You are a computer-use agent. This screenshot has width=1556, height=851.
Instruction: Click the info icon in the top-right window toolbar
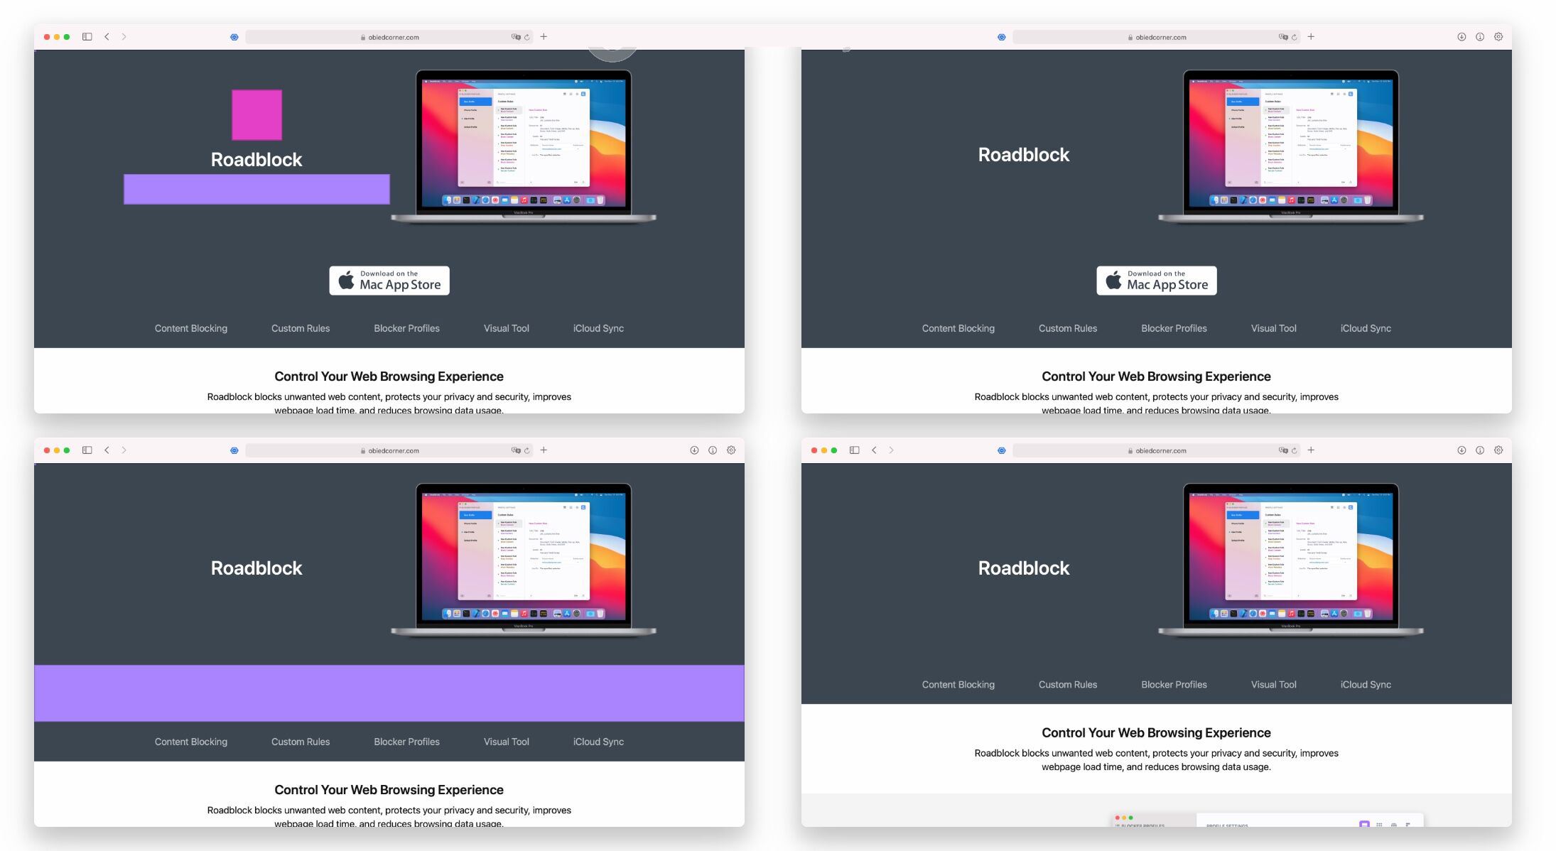point(1480,37)
